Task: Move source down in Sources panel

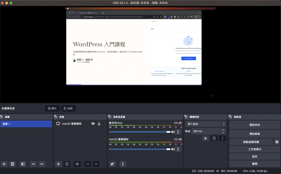Action: pyautogui.click(x=96, y=164)
